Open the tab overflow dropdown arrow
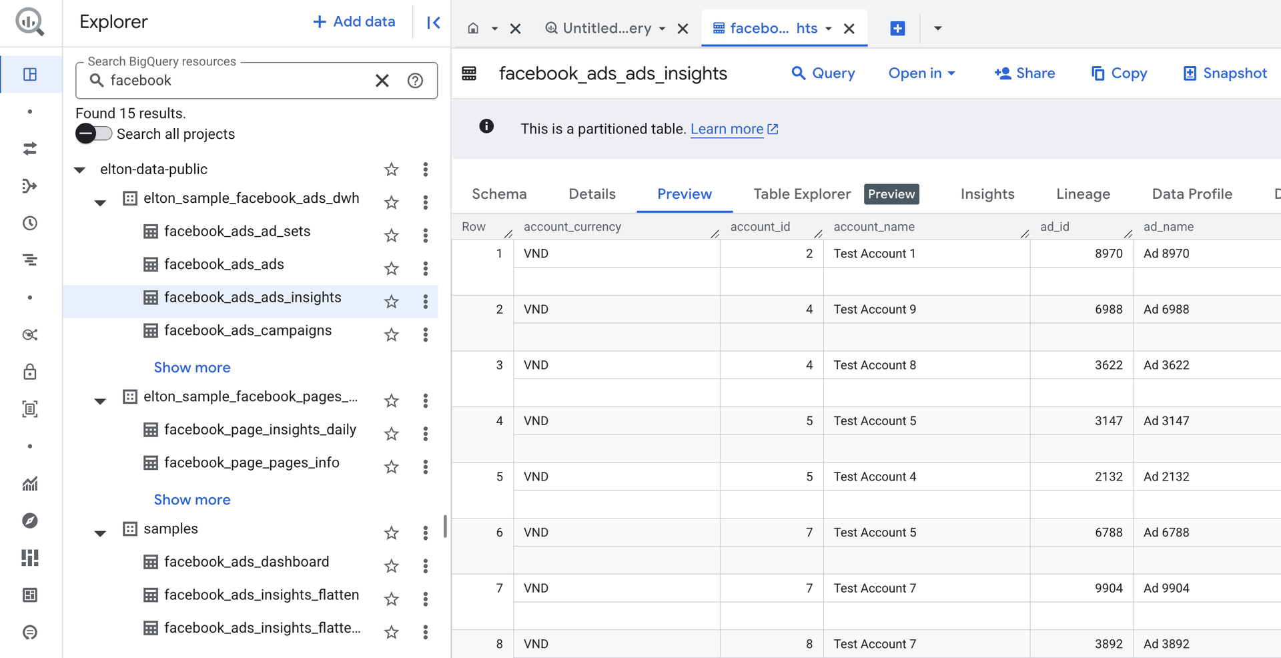The height and width of the screenshot is (658, 1281). [x=937, y=28]
